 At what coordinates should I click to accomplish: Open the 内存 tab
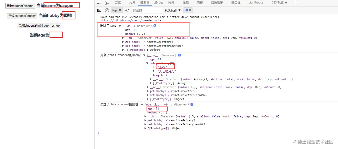[x=200, y=2]
